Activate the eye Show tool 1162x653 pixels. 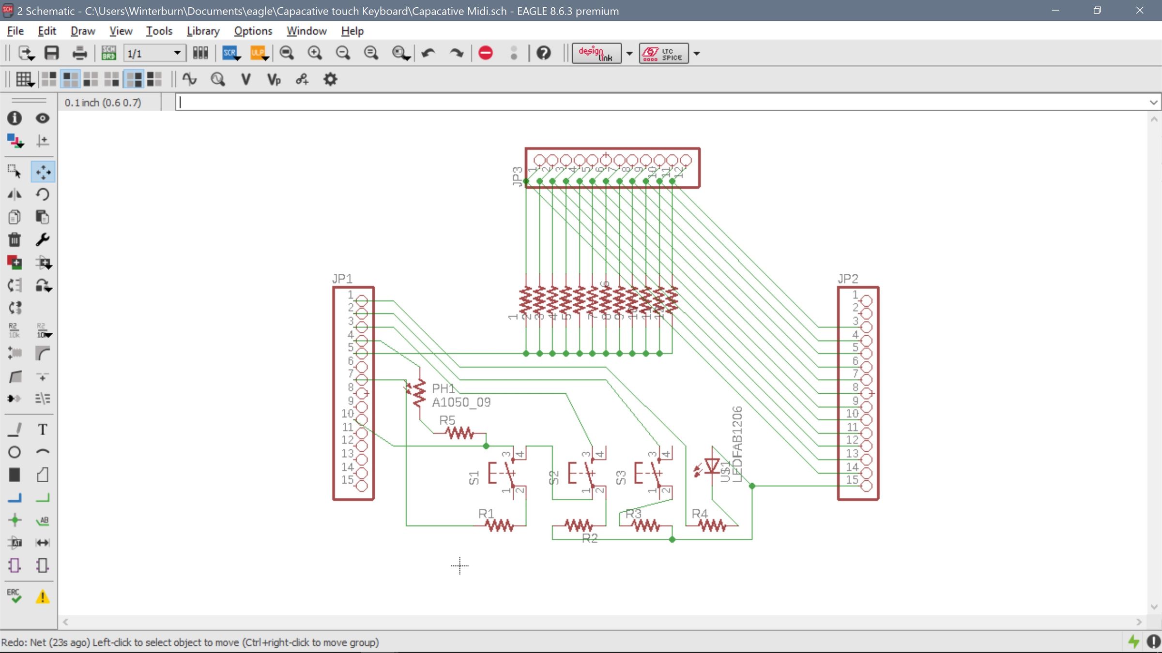pos(43,118)
